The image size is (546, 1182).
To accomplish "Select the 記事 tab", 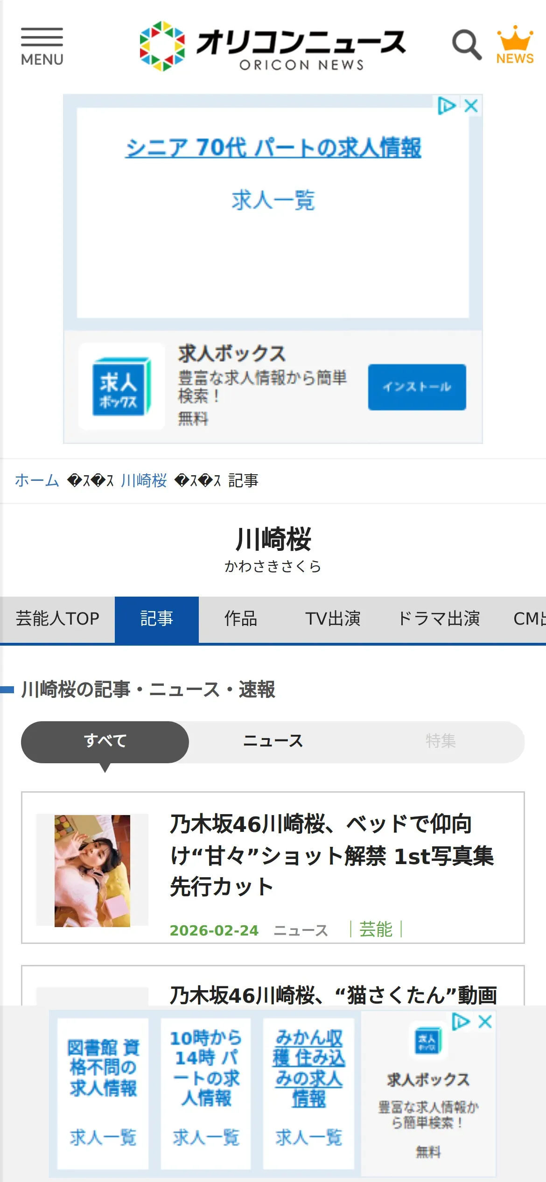I will [x=157, y=619].
